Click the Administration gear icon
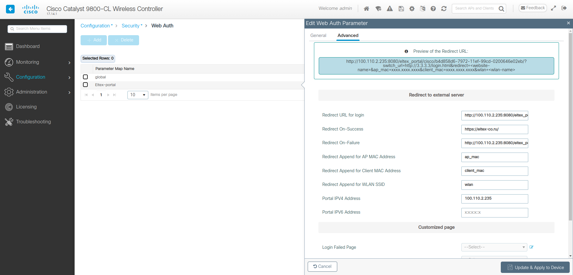The width and height of the screenshot is (573, 275). (x=9, y=92)
